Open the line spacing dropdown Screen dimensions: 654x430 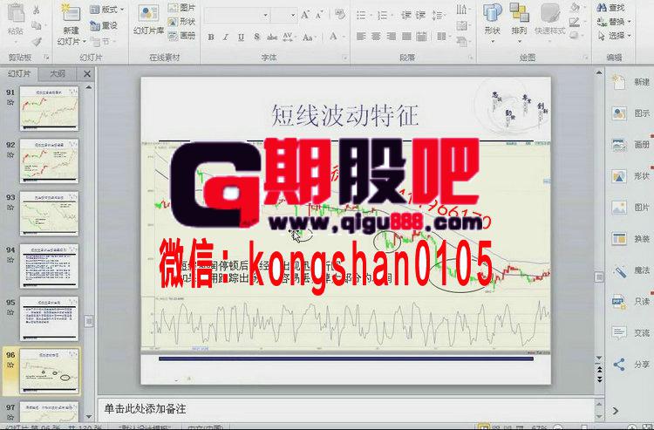pyautogui.click(x=438, y=16)
